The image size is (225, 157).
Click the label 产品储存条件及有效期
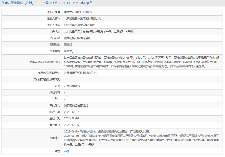[x=47, y=79]
